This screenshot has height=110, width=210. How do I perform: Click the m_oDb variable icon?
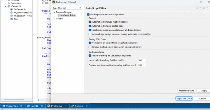(11, 12)
